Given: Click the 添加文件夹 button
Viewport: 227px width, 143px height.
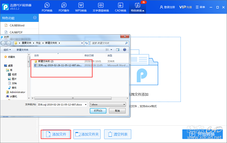Looking at the screenshot, I should click(87, 134).
